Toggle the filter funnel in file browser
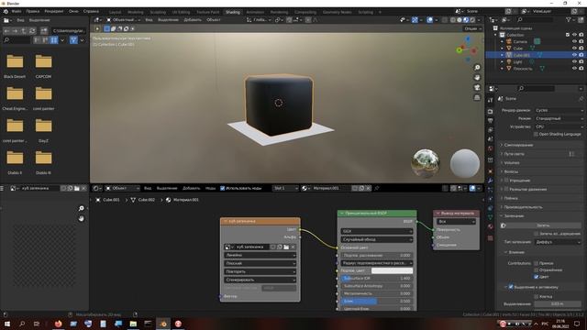The image size is (587, 330). tap(73, 39)
